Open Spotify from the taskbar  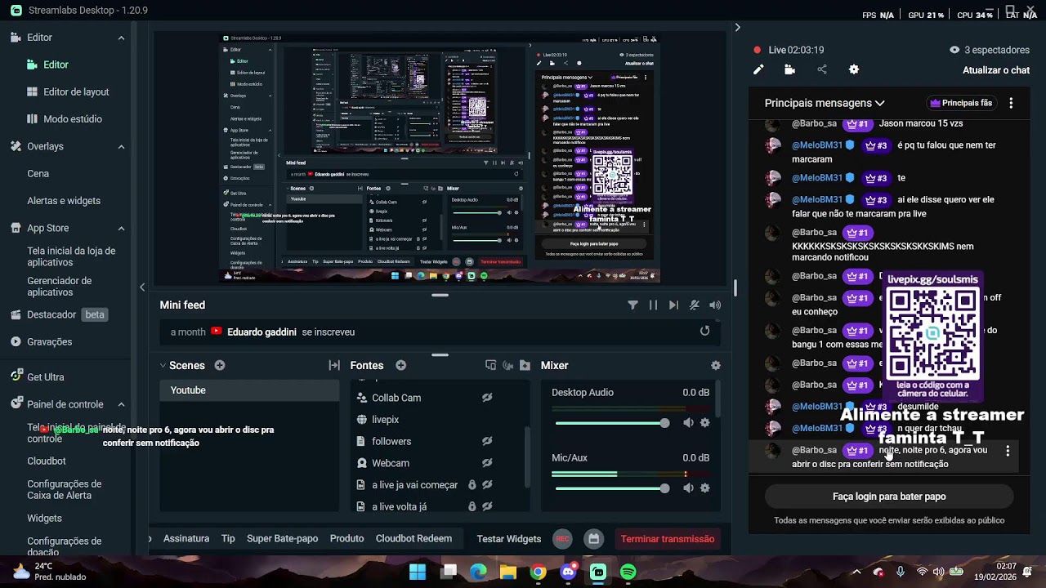628,572
